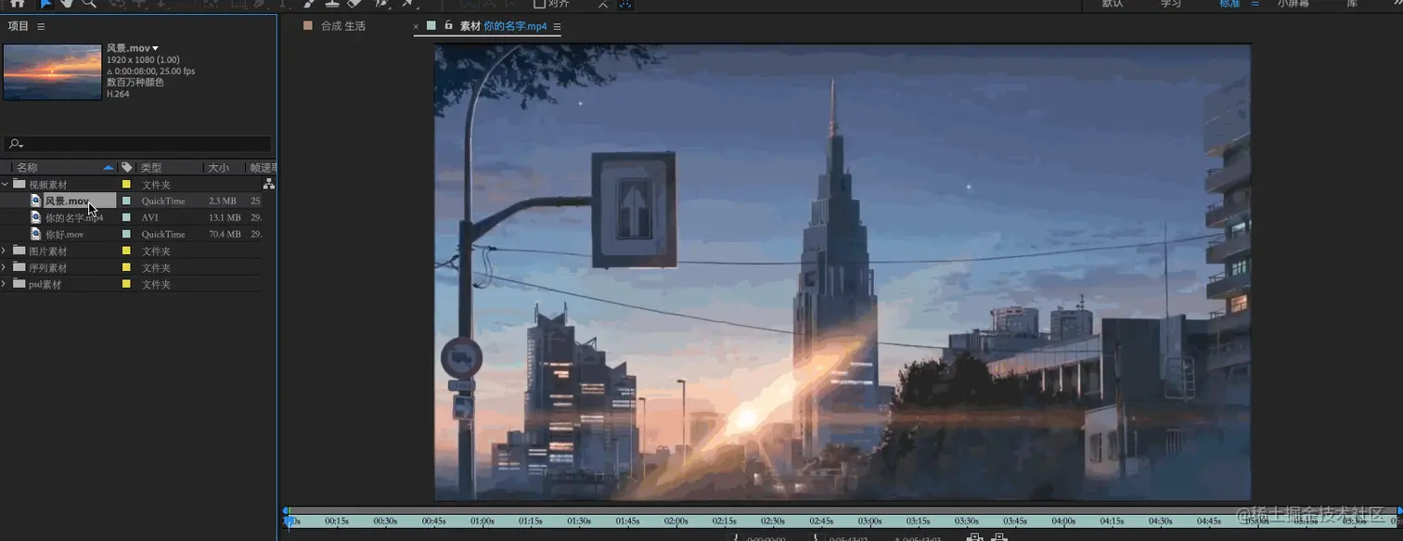This screenshot has height=541, width=1403.
Task: Click the 风景.mov teal label swatch
Action: (126, 201)
